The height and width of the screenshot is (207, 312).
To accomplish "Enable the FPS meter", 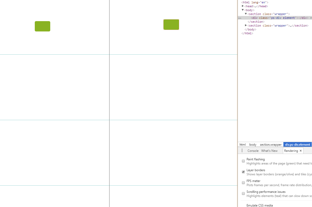I will tap(243, 183).
